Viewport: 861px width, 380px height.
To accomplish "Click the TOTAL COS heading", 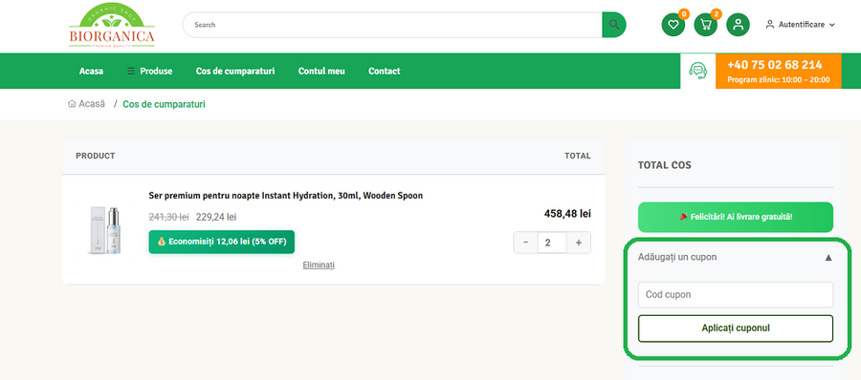I will 665,165.
